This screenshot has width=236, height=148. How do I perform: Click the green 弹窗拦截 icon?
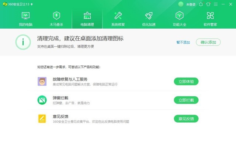point(42,100)
